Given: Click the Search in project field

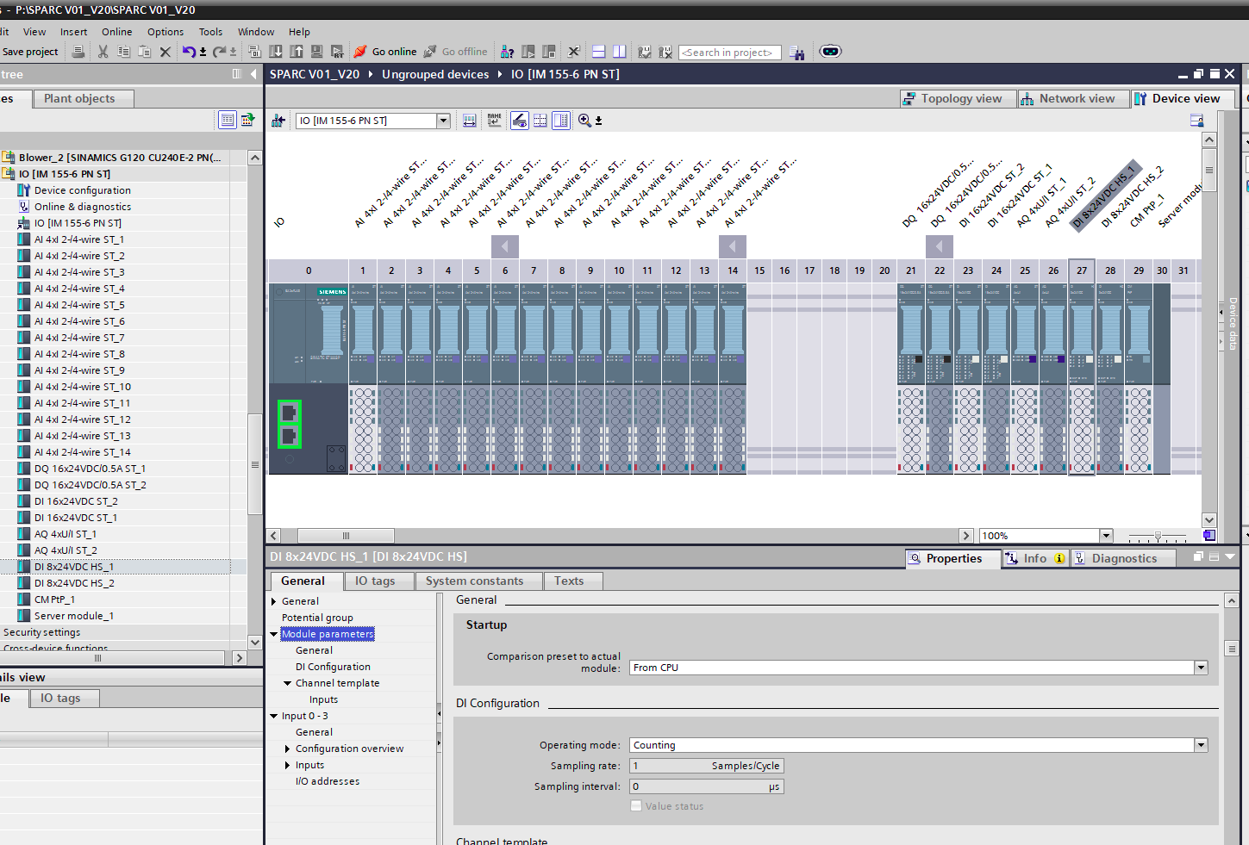Looking at the screenshot, I should pyautogui.click(x=729, y=53).
